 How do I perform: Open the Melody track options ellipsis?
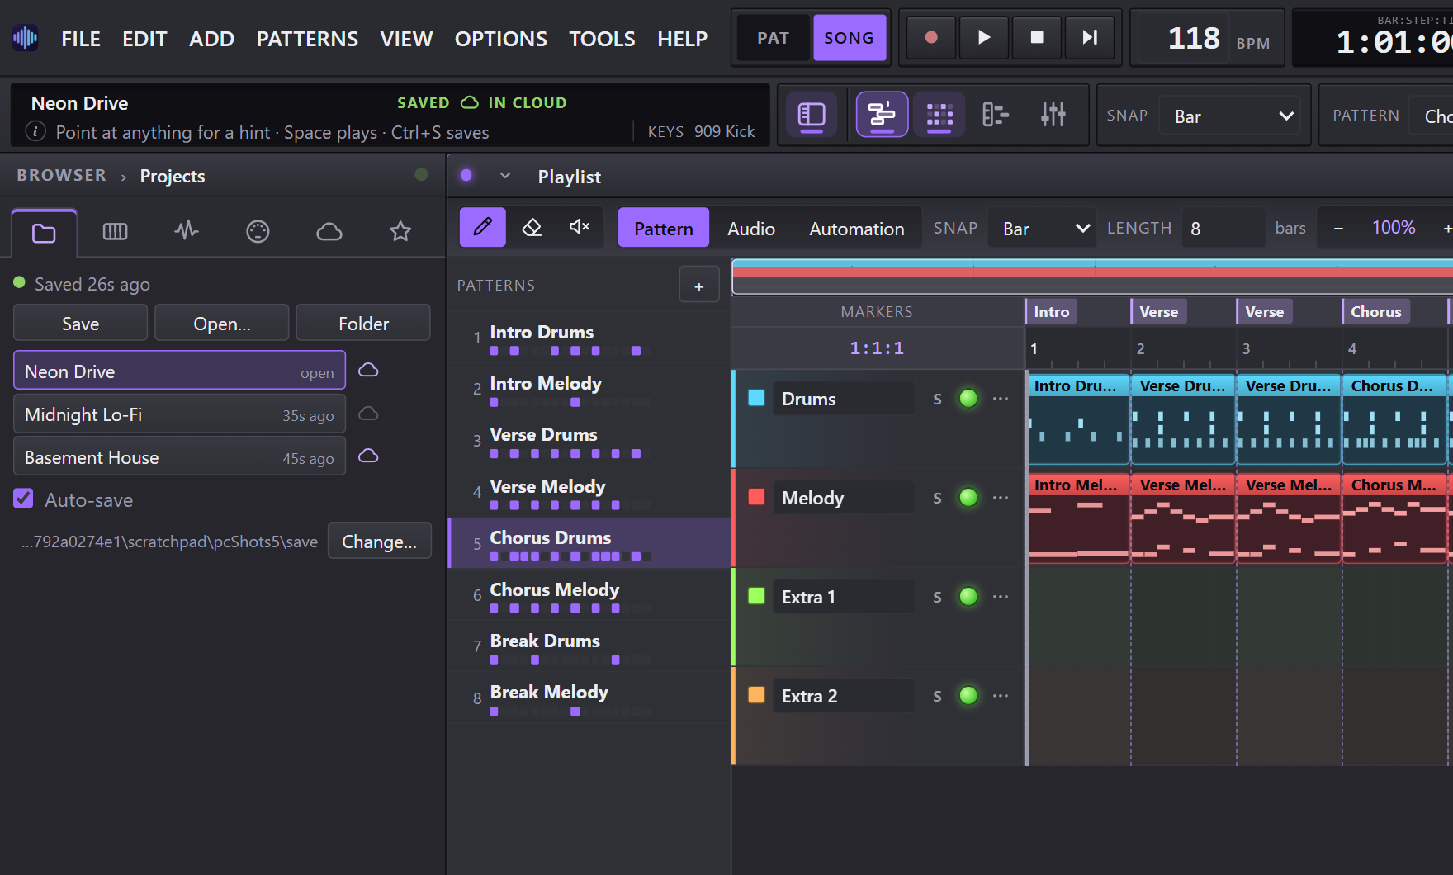click(x=1001, y=498)
